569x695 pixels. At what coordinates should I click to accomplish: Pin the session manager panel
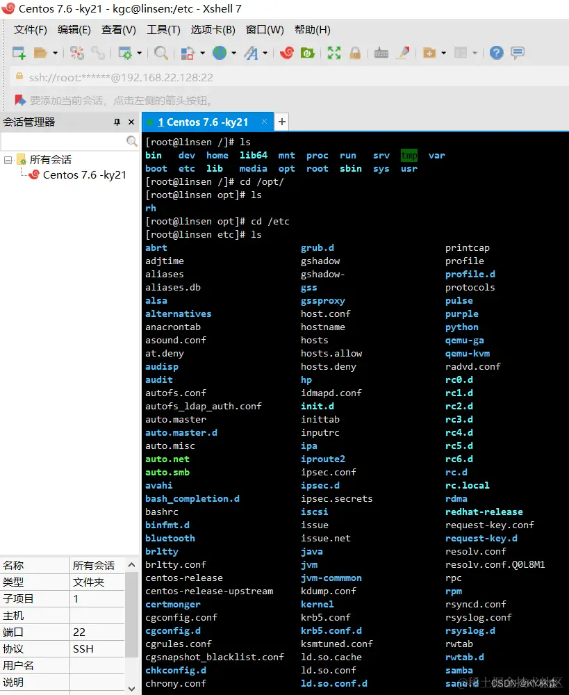pos(117,122)
